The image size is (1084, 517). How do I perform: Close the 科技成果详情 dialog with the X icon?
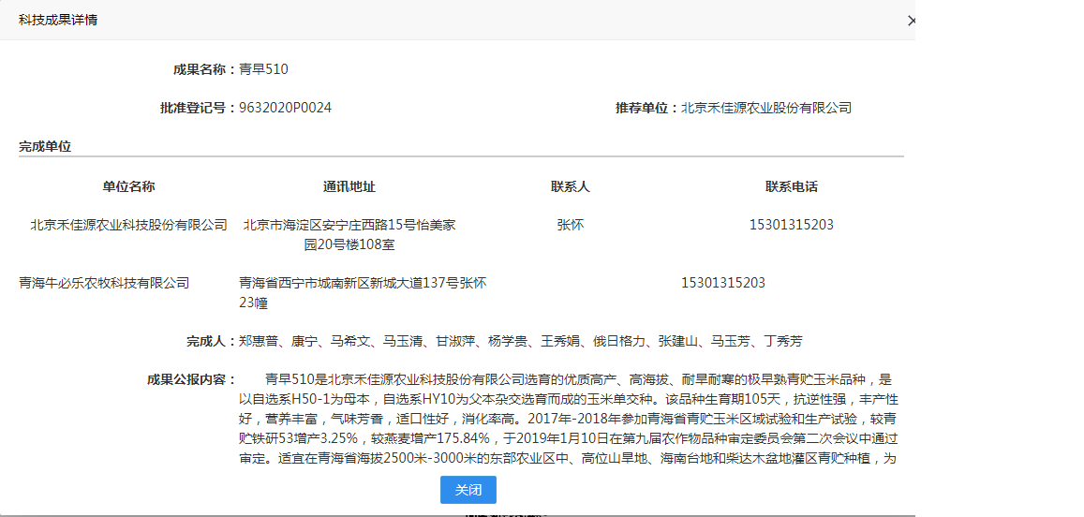click(911, 21)
